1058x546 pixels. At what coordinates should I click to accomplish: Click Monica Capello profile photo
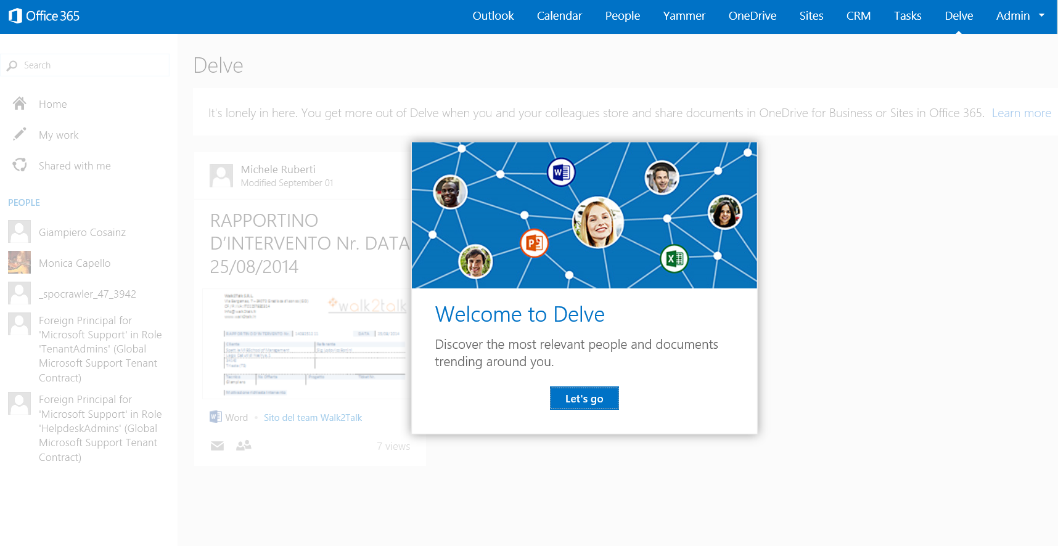point(19,263)
